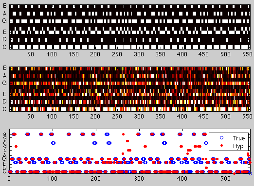Click tick 150 under the heat-map plot
This screenshot has height=186, width=254.
point(73,117)
